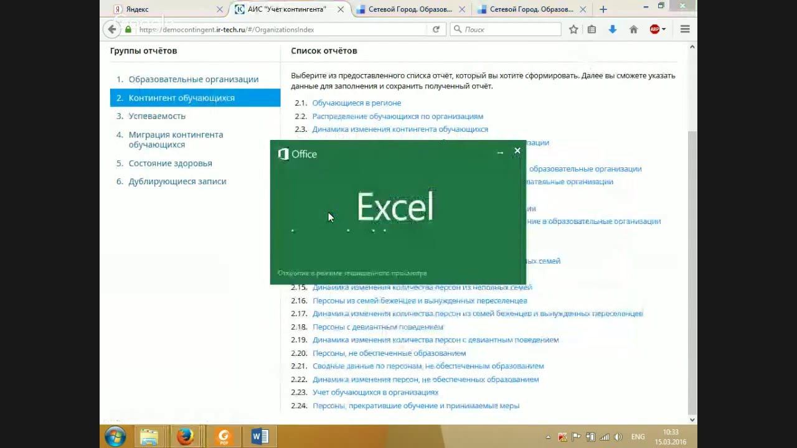The width and height of the screenshot is (797, 448).
Task: Open report Динамика изменения контингента обучающихся
Action: 400,129
